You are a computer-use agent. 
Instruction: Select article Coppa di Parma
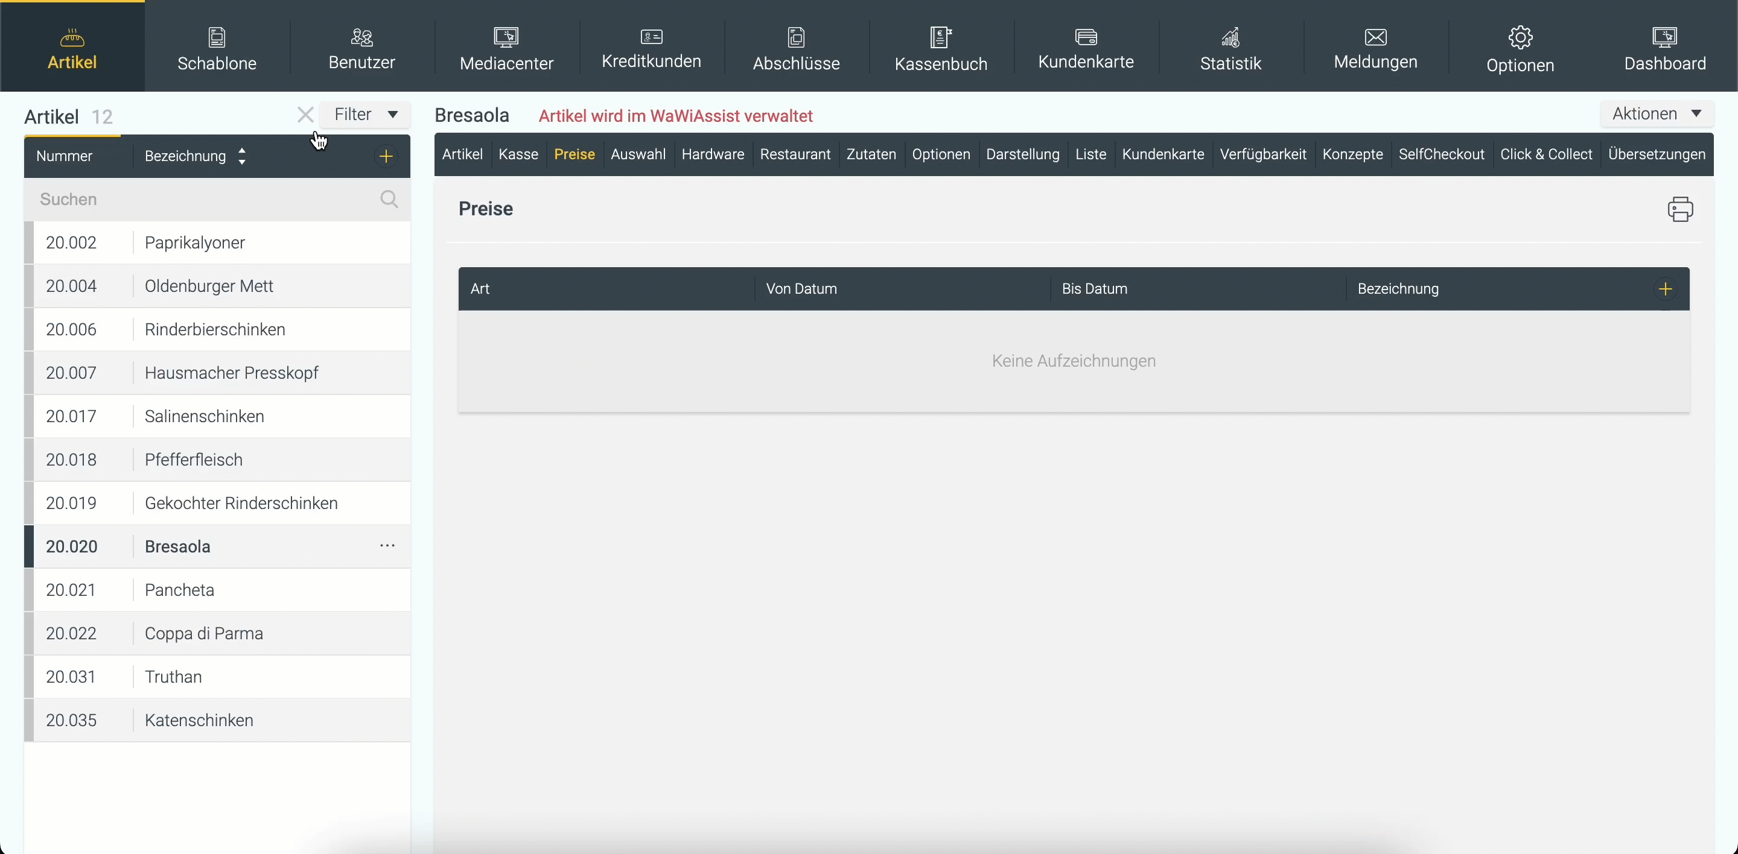point(204,633)
